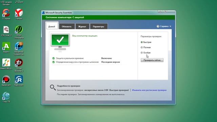Click the magnifier scan details icon
The height and width of the screenshot is (122, 217).
tap(53, 87)
